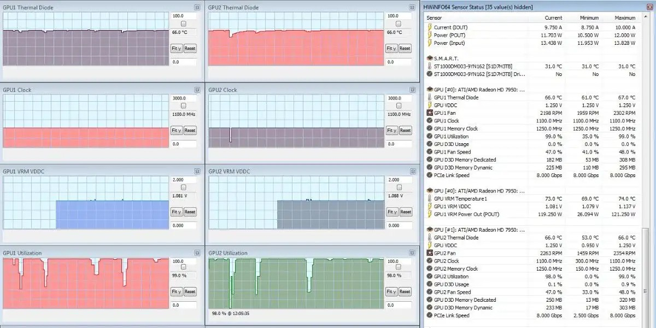Click the 100.0 maximum field in GPU1 Thermal Diode graph
The width and height of the screenshot is (656, 328).
pos(183,16)
